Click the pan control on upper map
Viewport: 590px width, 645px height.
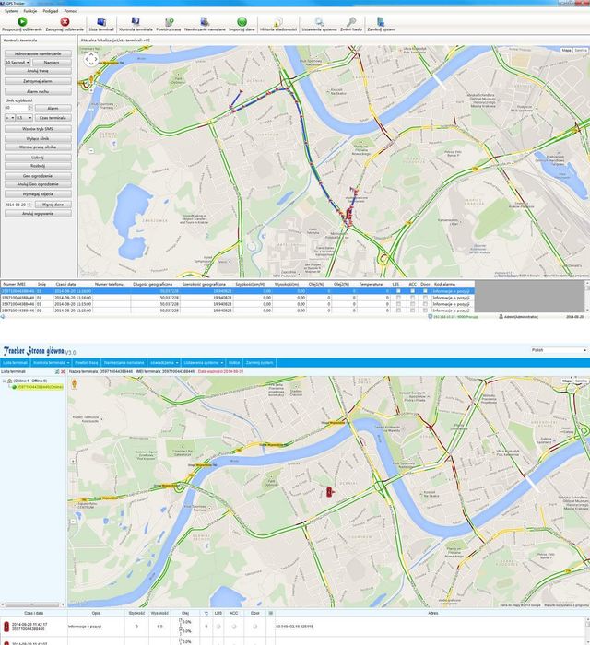91,59
